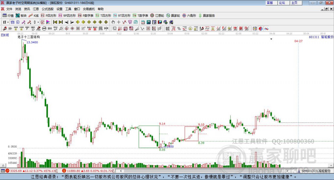
Task: Click the up triangle at chart bottom-left
Action: click(3, 165)
